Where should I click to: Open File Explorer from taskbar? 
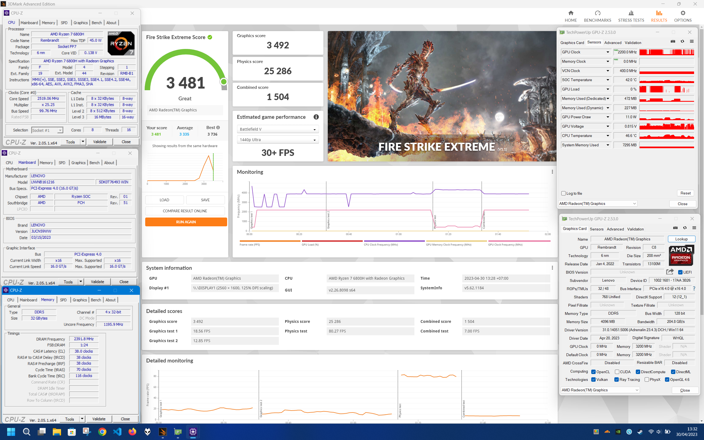pos(57,431)
